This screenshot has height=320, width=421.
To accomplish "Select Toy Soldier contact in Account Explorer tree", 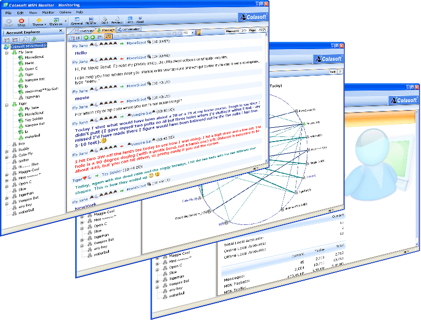I will (34, 119).
